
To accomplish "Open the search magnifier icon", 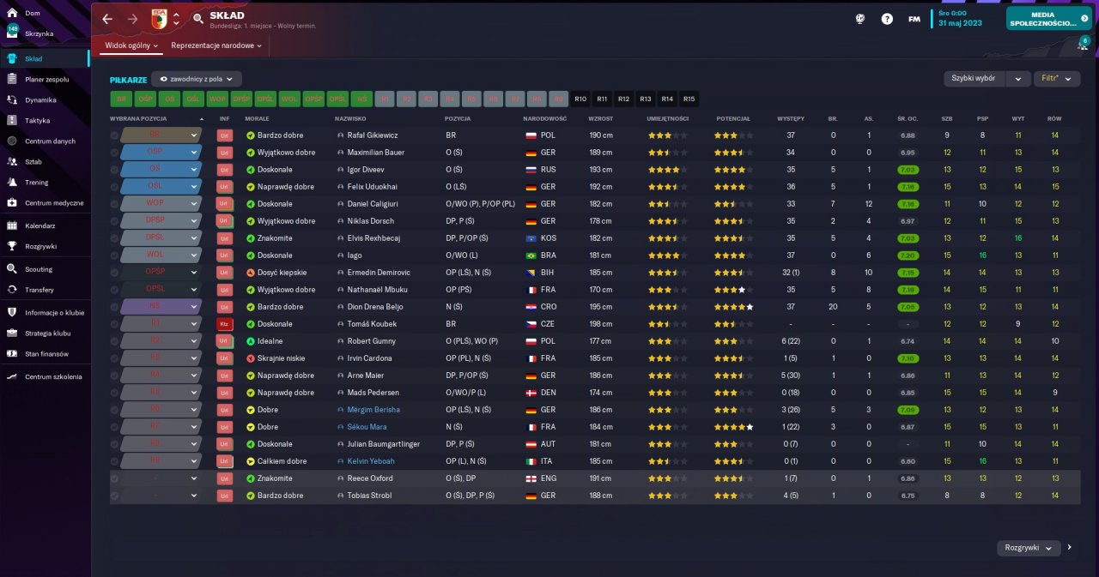I will click(x=198, y=18).
